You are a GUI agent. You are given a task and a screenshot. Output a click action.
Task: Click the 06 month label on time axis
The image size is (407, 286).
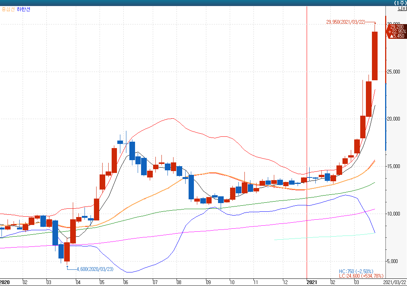[126, 282]
